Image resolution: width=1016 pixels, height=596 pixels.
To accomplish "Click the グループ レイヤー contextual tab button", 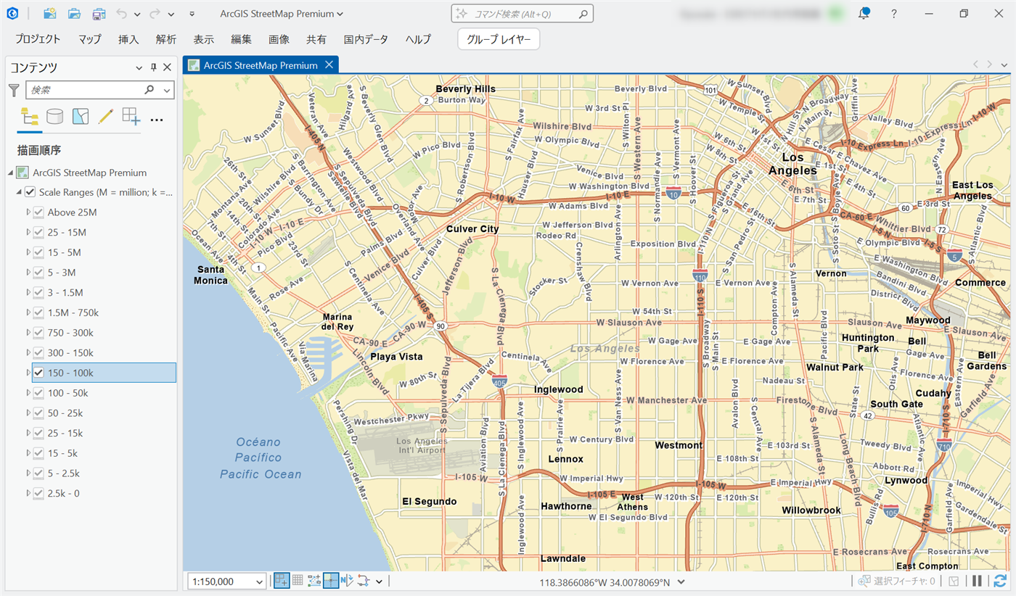I will pos(499,39).
